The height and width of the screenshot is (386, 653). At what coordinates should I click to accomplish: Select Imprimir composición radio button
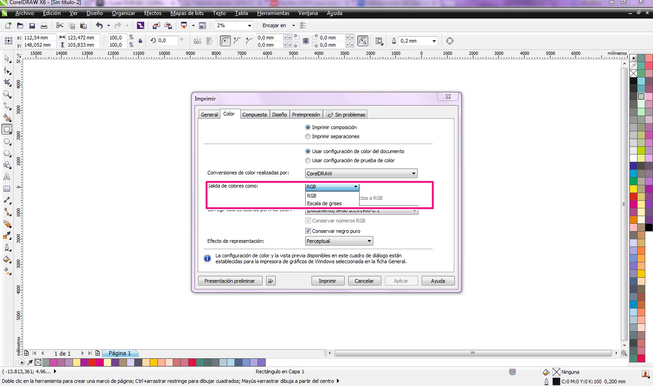click(x=308, y=127)
